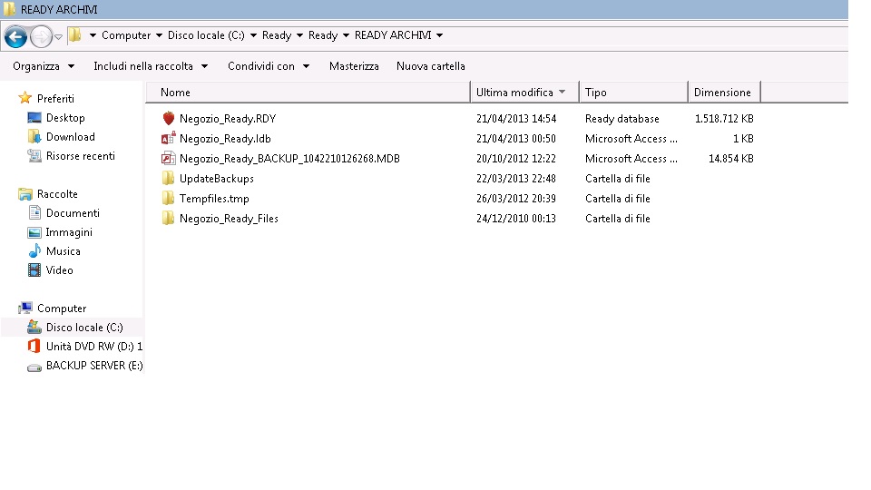Click the Video filmstrip icon
This screenshot has height=490, width=871.
click(34, 270)
